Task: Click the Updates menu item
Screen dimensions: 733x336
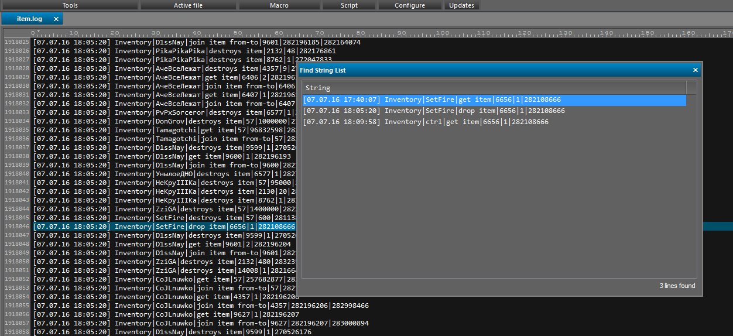Action: coord(462,5)
